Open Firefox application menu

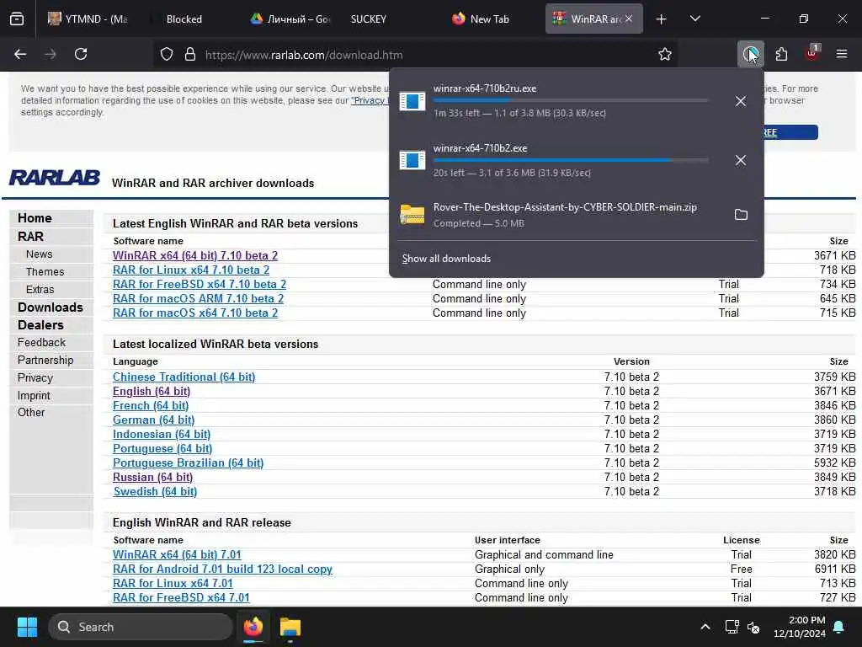(x=842, y=55)
